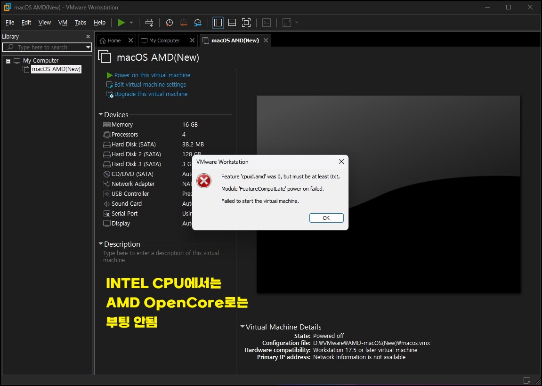Viewport: 542px width, 386px height.
Task: Open the View menu
Action: pos(45,23)
